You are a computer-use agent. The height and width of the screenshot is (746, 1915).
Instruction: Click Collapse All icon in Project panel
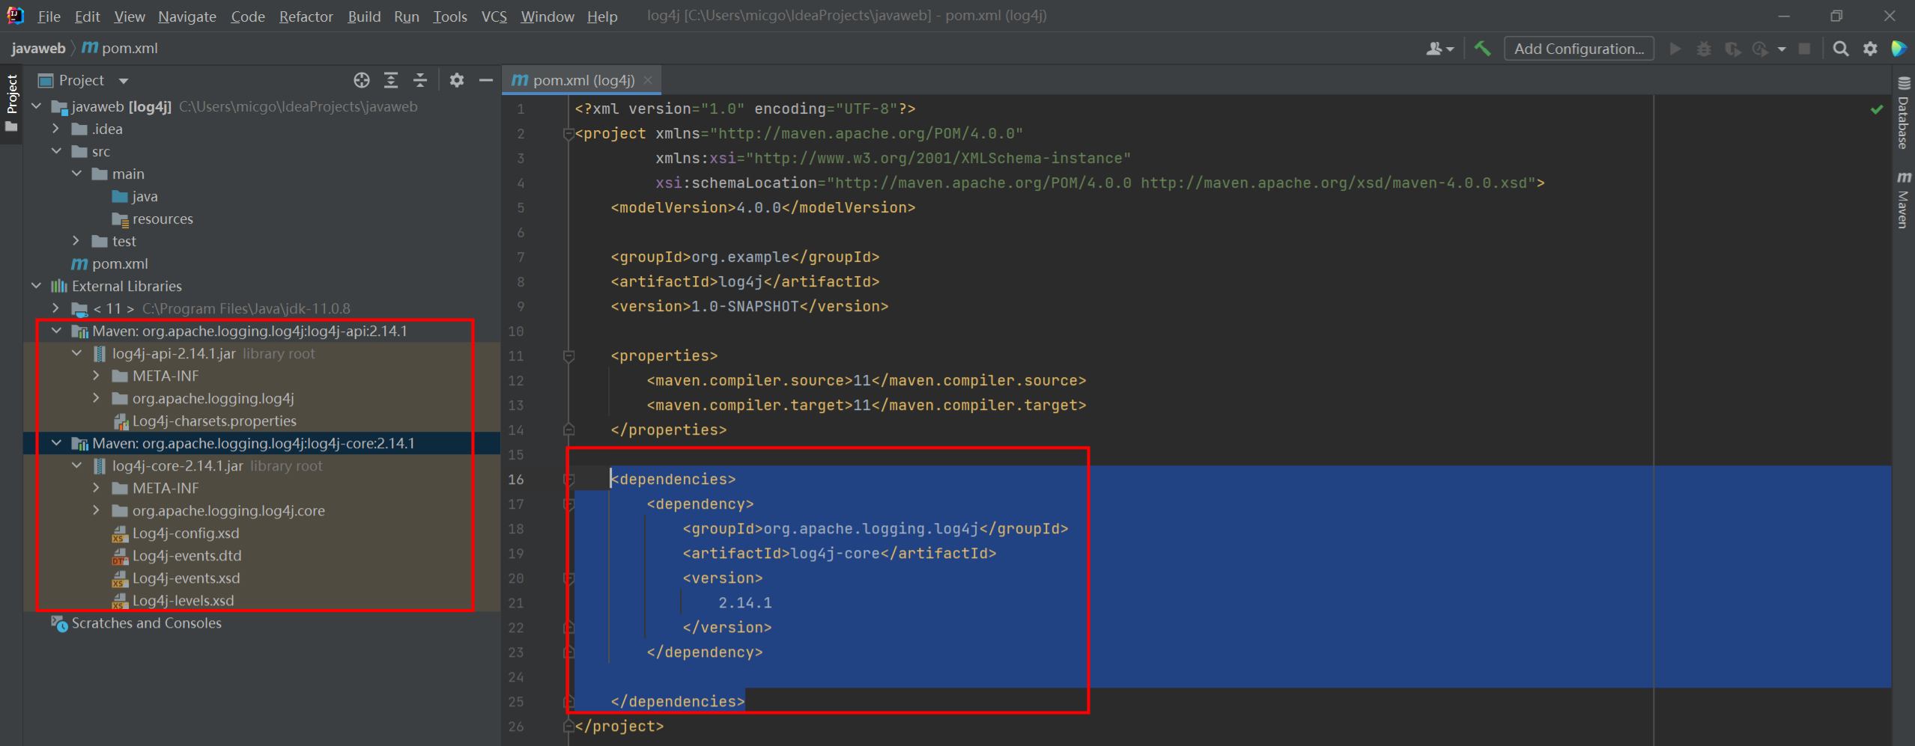420,80
